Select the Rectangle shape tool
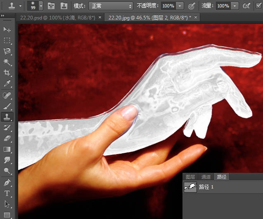Viewport: 263px width, 219px height. pyautogui.click(x=7, y=215)
